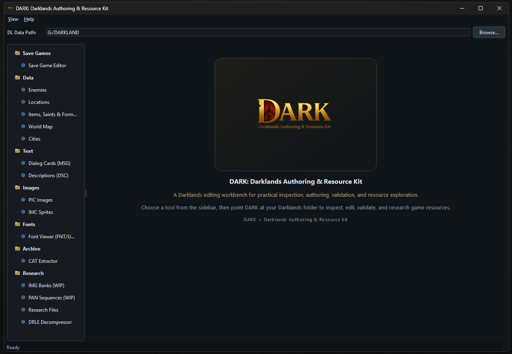The image size is (512, 354).
Task: Click the bullet icon beside Locations
Action: coord(23,102)
